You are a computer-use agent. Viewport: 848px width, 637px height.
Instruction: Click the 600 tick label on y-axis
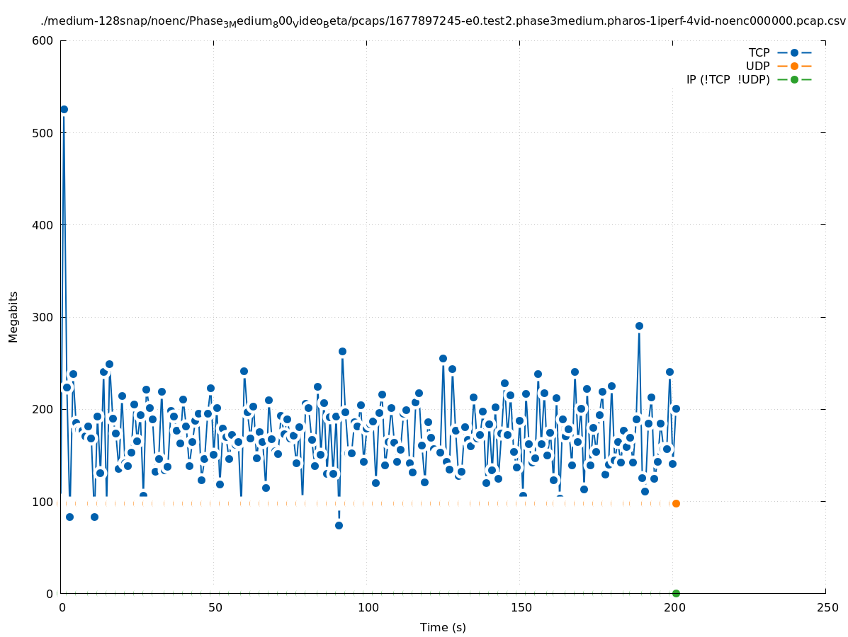(44, 40)
